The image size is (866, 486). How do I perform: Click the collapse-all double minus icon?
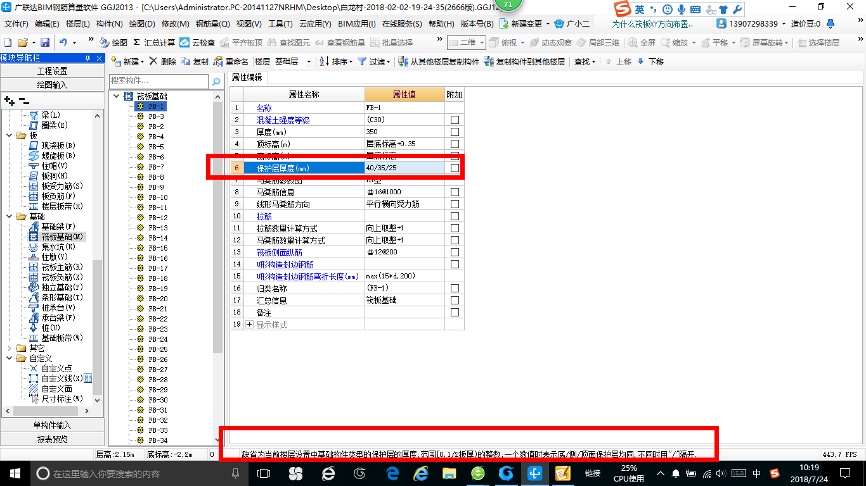click(23, 100)
